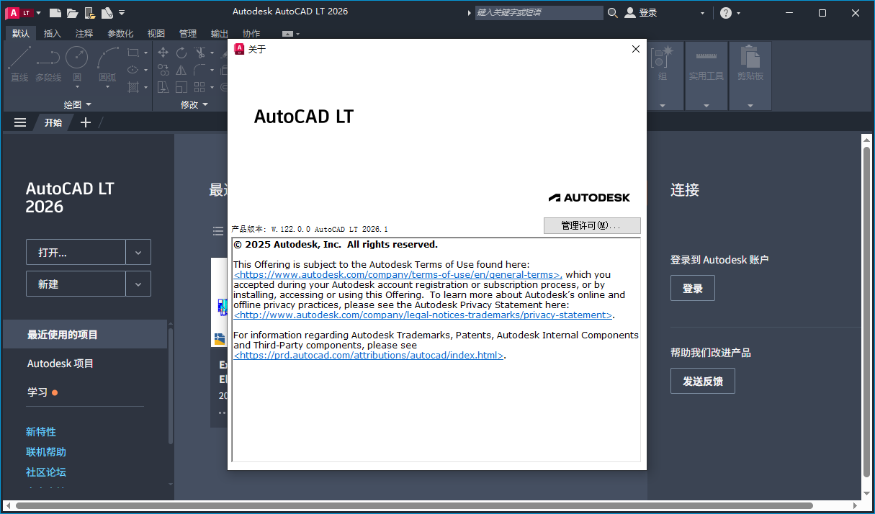Select the Move tool in 修改 panel
Screen dimensions: 875x514
click(163, 53)
